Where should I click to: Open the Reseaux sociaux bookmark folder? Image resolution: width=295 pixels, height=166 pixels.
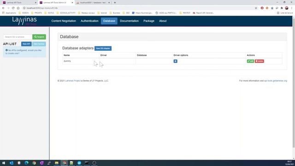(x=86, y=13)
